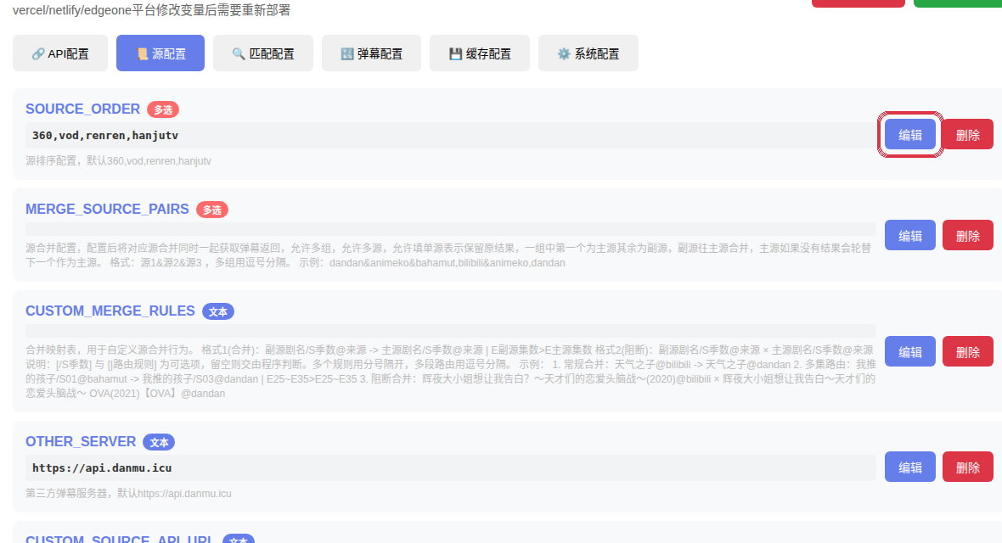Click the vercel/netlify/edgeone redeploy notice

tap(151, 10)
